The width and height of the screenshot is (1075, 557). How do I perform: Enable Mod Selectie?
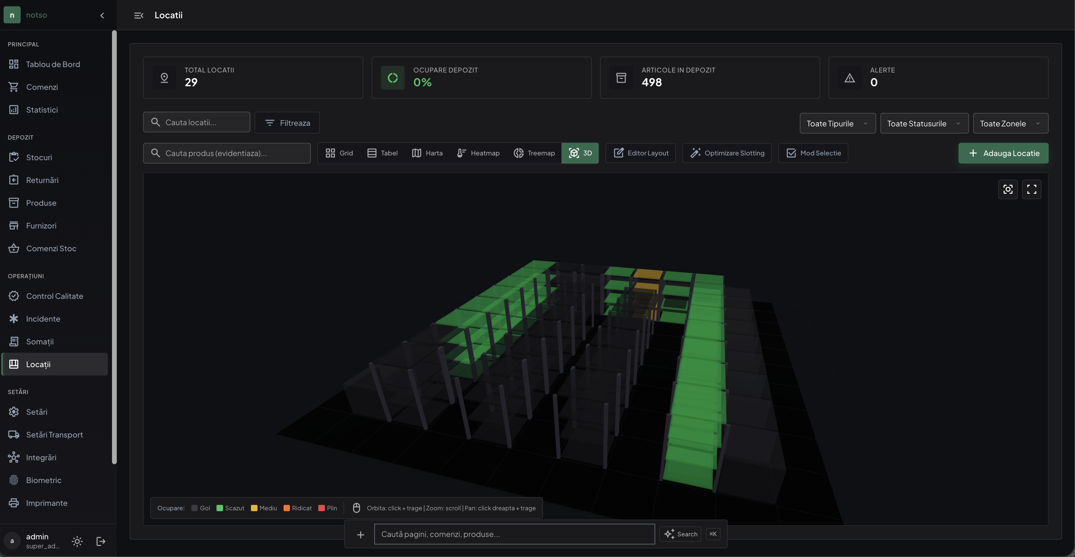tap(813, 153)
